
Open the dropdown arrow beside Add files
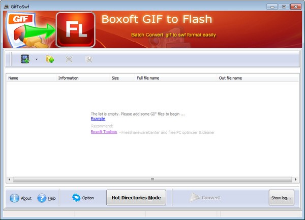(37, 60)
